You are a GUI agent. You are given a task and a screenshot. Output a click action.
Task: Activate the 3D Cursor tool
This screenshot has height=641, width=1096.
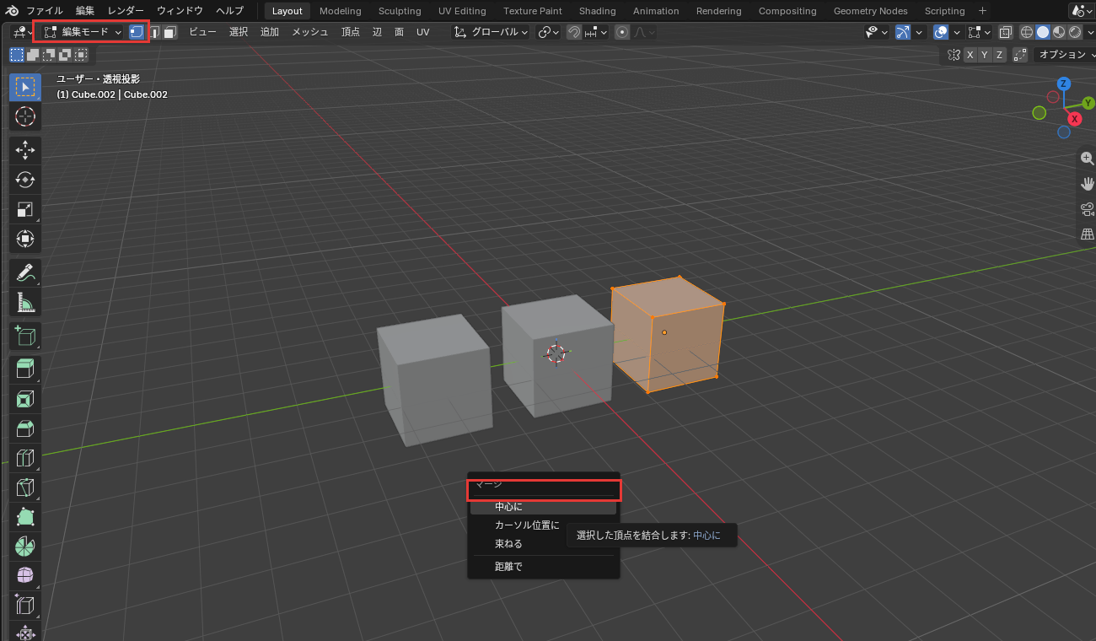click(25, 116)
